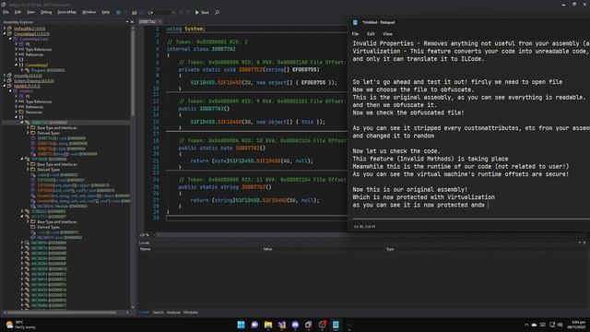Viewport: 590px width, 332px height.
Task: Click the Type column header in Locals
Action: click(x=390, y=249)
